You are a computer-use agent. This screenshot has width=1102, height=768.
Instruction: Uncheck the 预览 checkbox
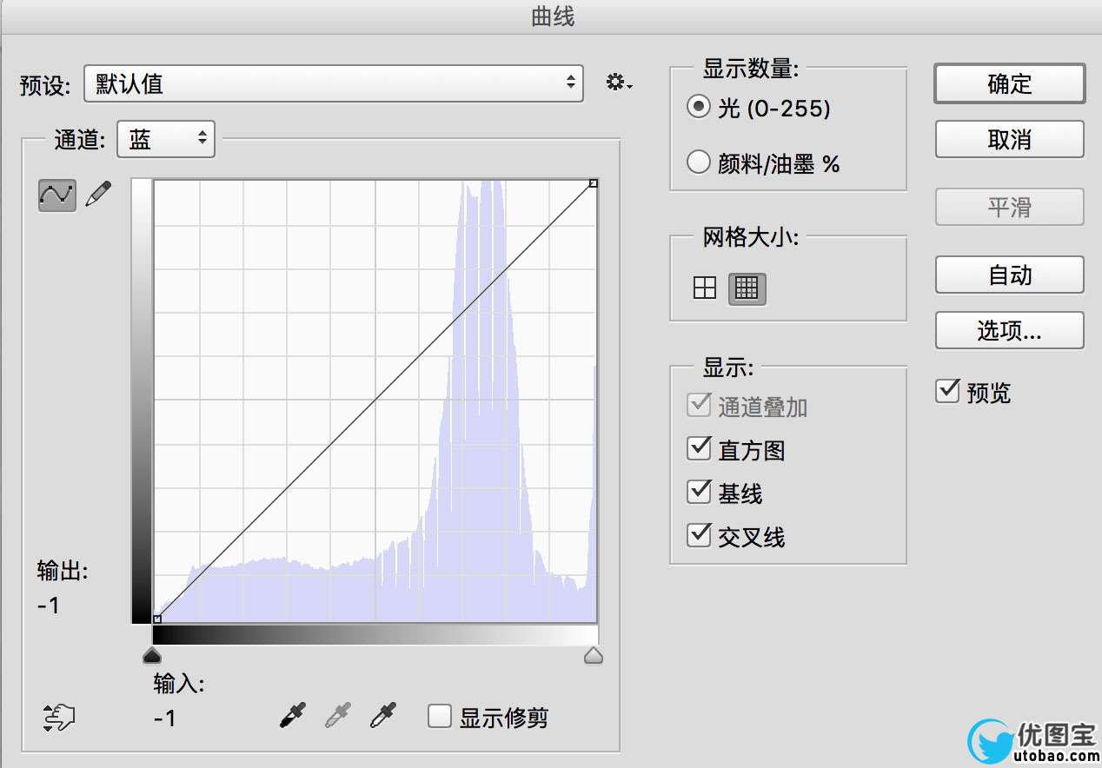(947, 391)
